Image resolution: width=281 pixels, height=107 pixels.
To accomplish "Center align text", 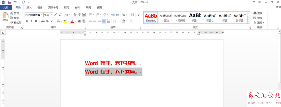I will click(x=95, y=21).
